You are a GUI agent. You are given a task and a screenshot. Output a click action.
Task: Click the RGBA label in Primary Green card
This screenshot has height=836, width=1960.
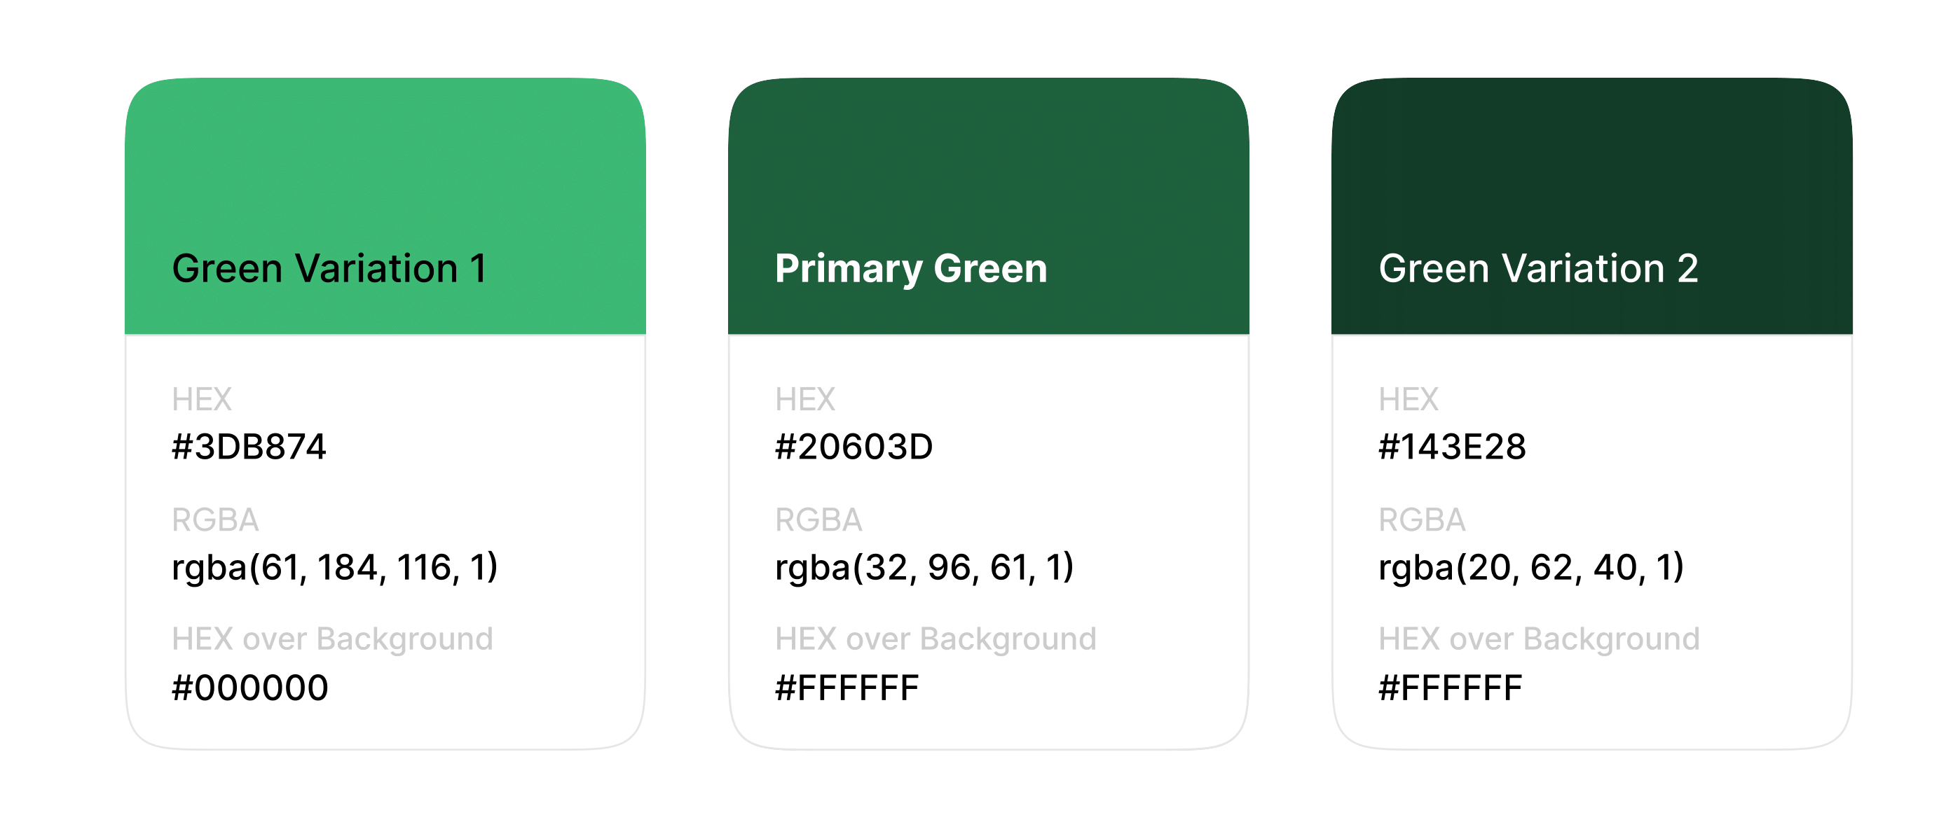pos(818,520)
